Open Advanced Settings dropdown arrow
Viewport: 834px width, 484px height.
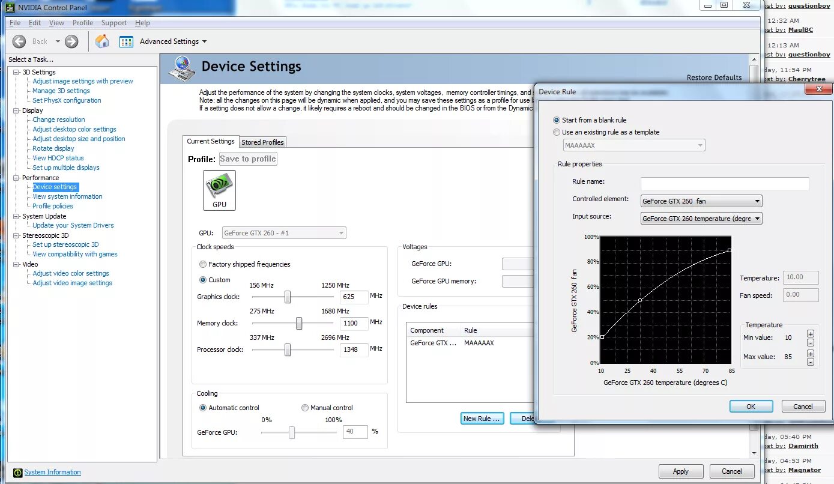pyautogui.click(x=204, y=41)
